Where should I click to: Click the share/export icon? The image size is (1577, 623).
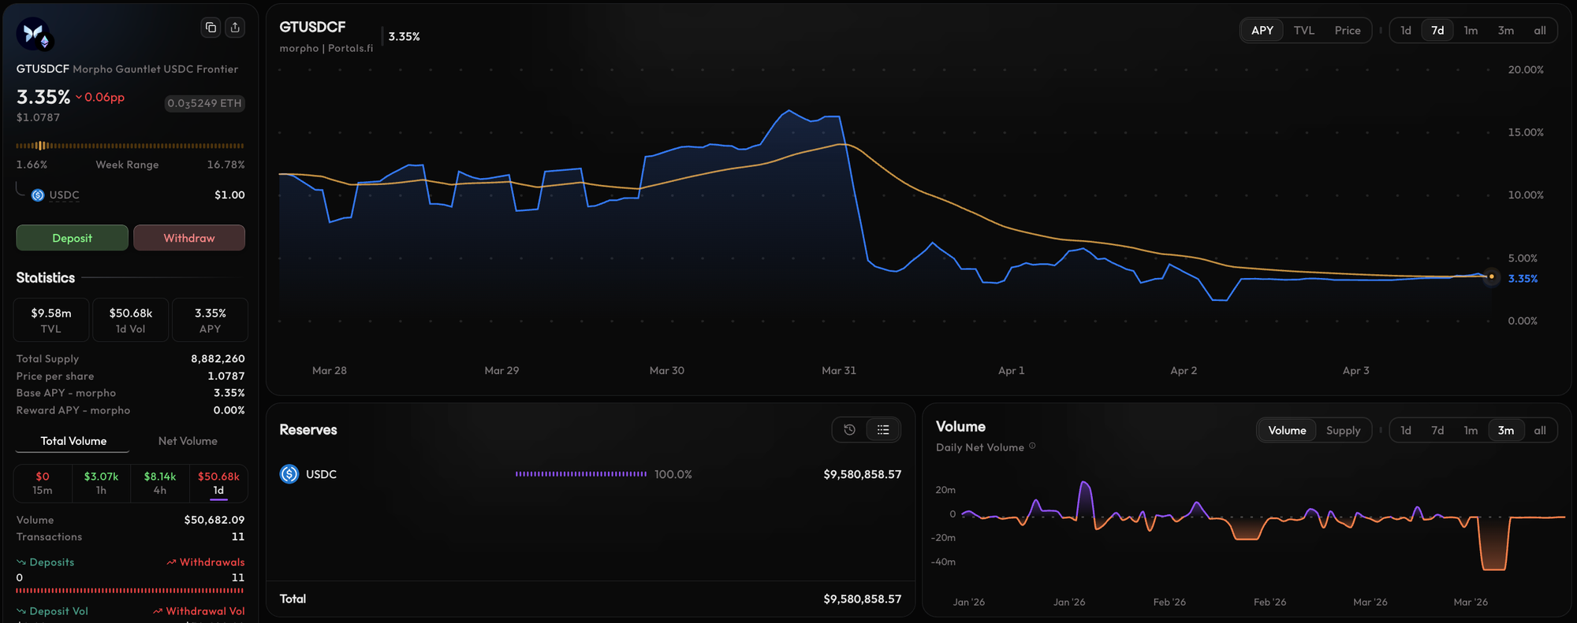click(x=235, y=28)
